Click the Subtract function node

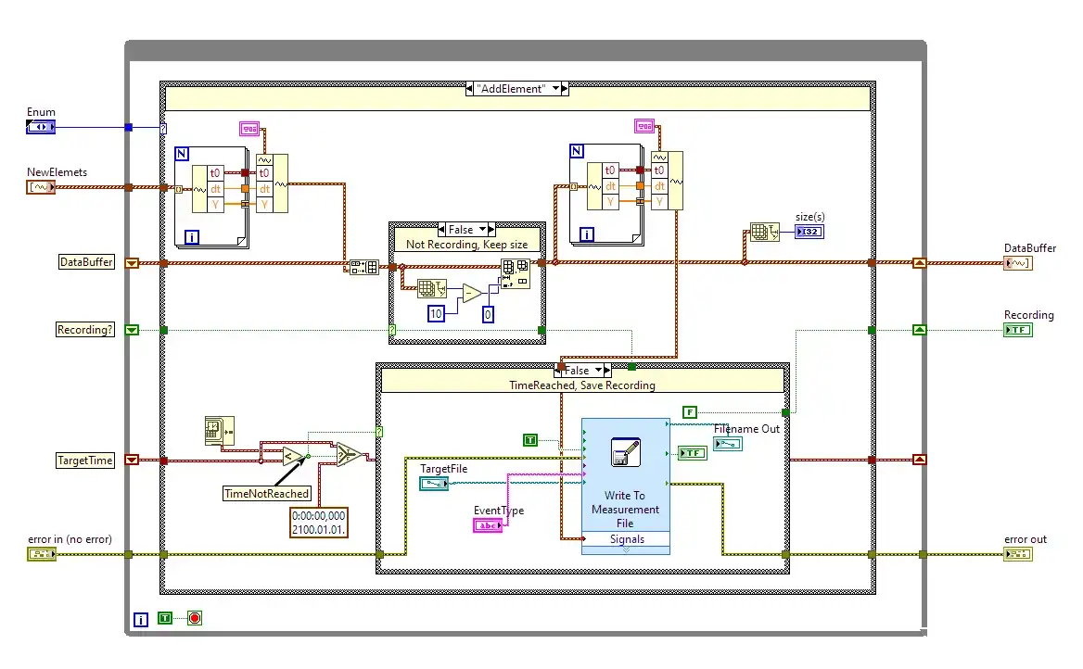pos(472,294)
